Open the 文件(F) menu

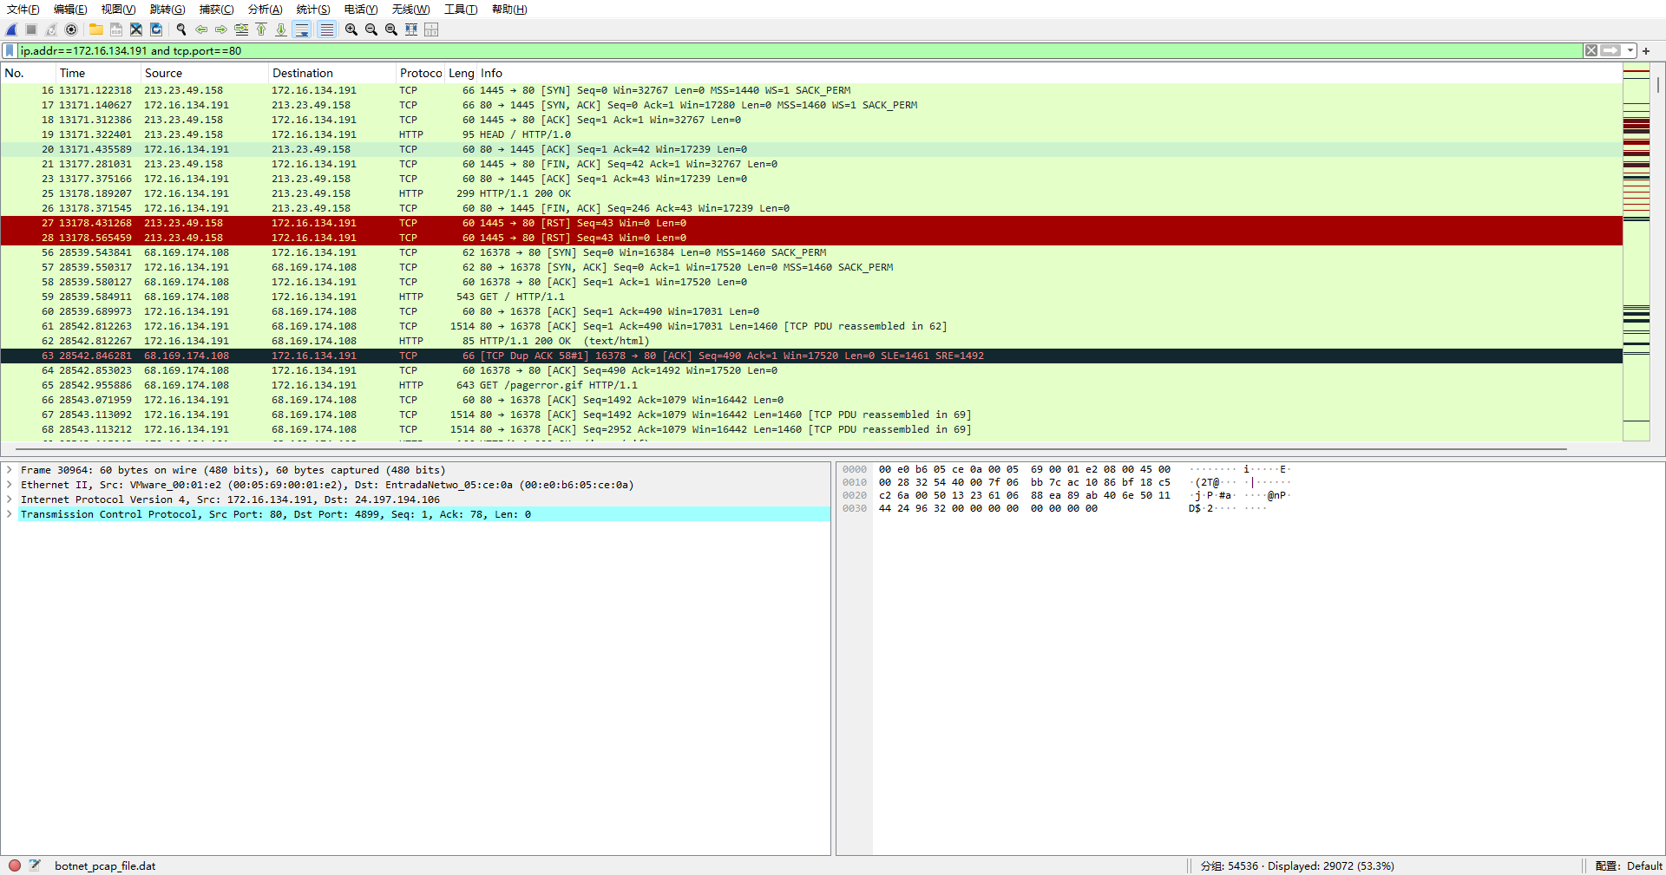pyautogui.click(x=23, y=10)
